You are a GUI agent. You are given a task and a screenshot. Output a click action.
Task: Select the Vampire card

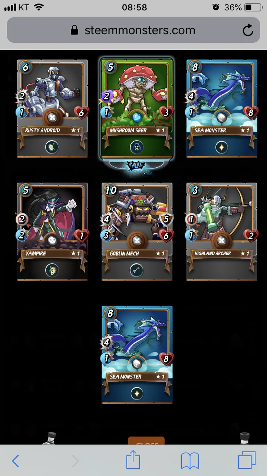tap(52, 231)
